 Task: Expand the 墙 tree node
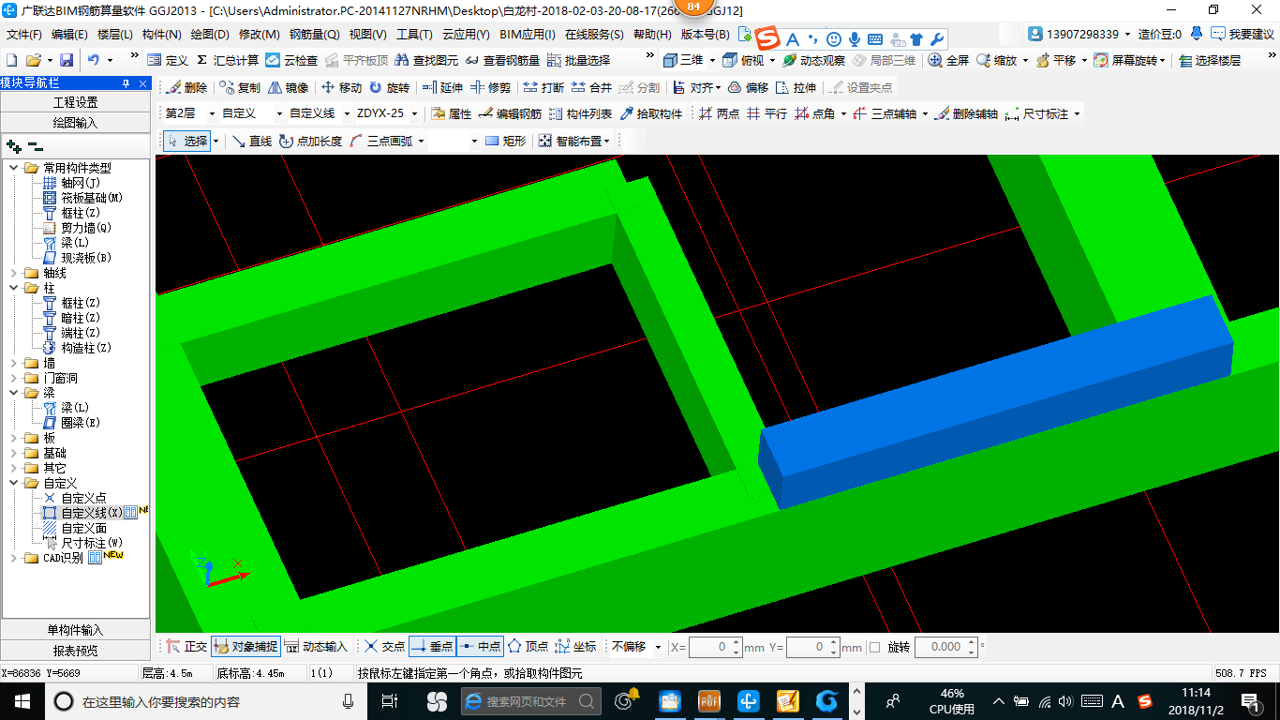click(14, 363)
